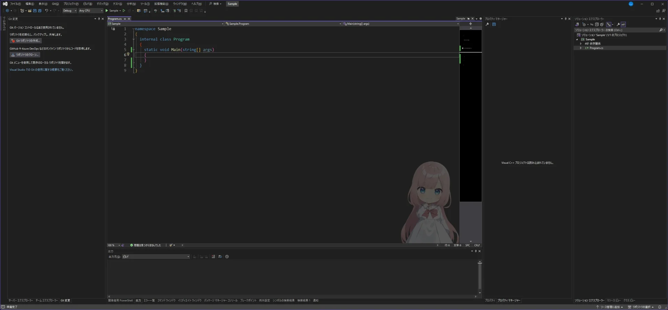Expand the Program.cs node arrow
The width and height of the screenshot is (668, 310).
581,48
